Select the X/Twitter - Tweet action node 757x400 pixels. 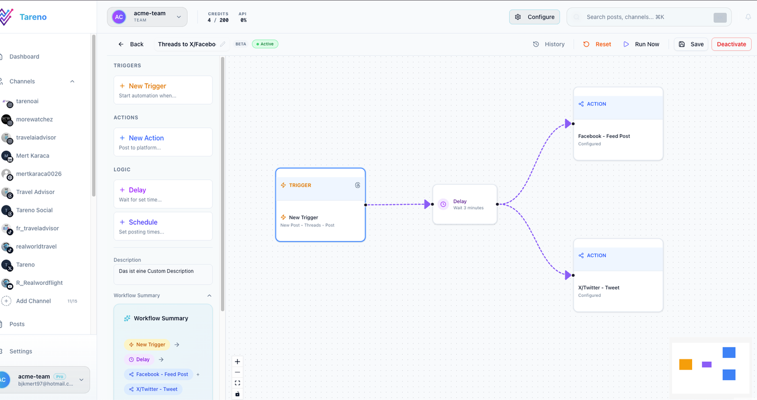618,275
